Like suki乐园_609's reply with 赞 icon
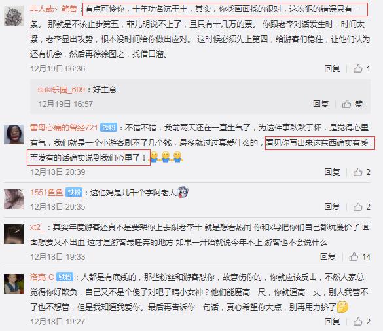The width and height of the screenshot is (383, 331). click(x=352, y=104)
